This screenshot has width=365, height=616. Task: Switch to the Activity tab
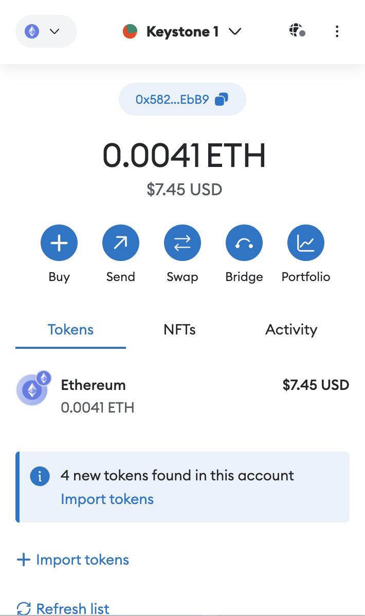tap(291, 330)
